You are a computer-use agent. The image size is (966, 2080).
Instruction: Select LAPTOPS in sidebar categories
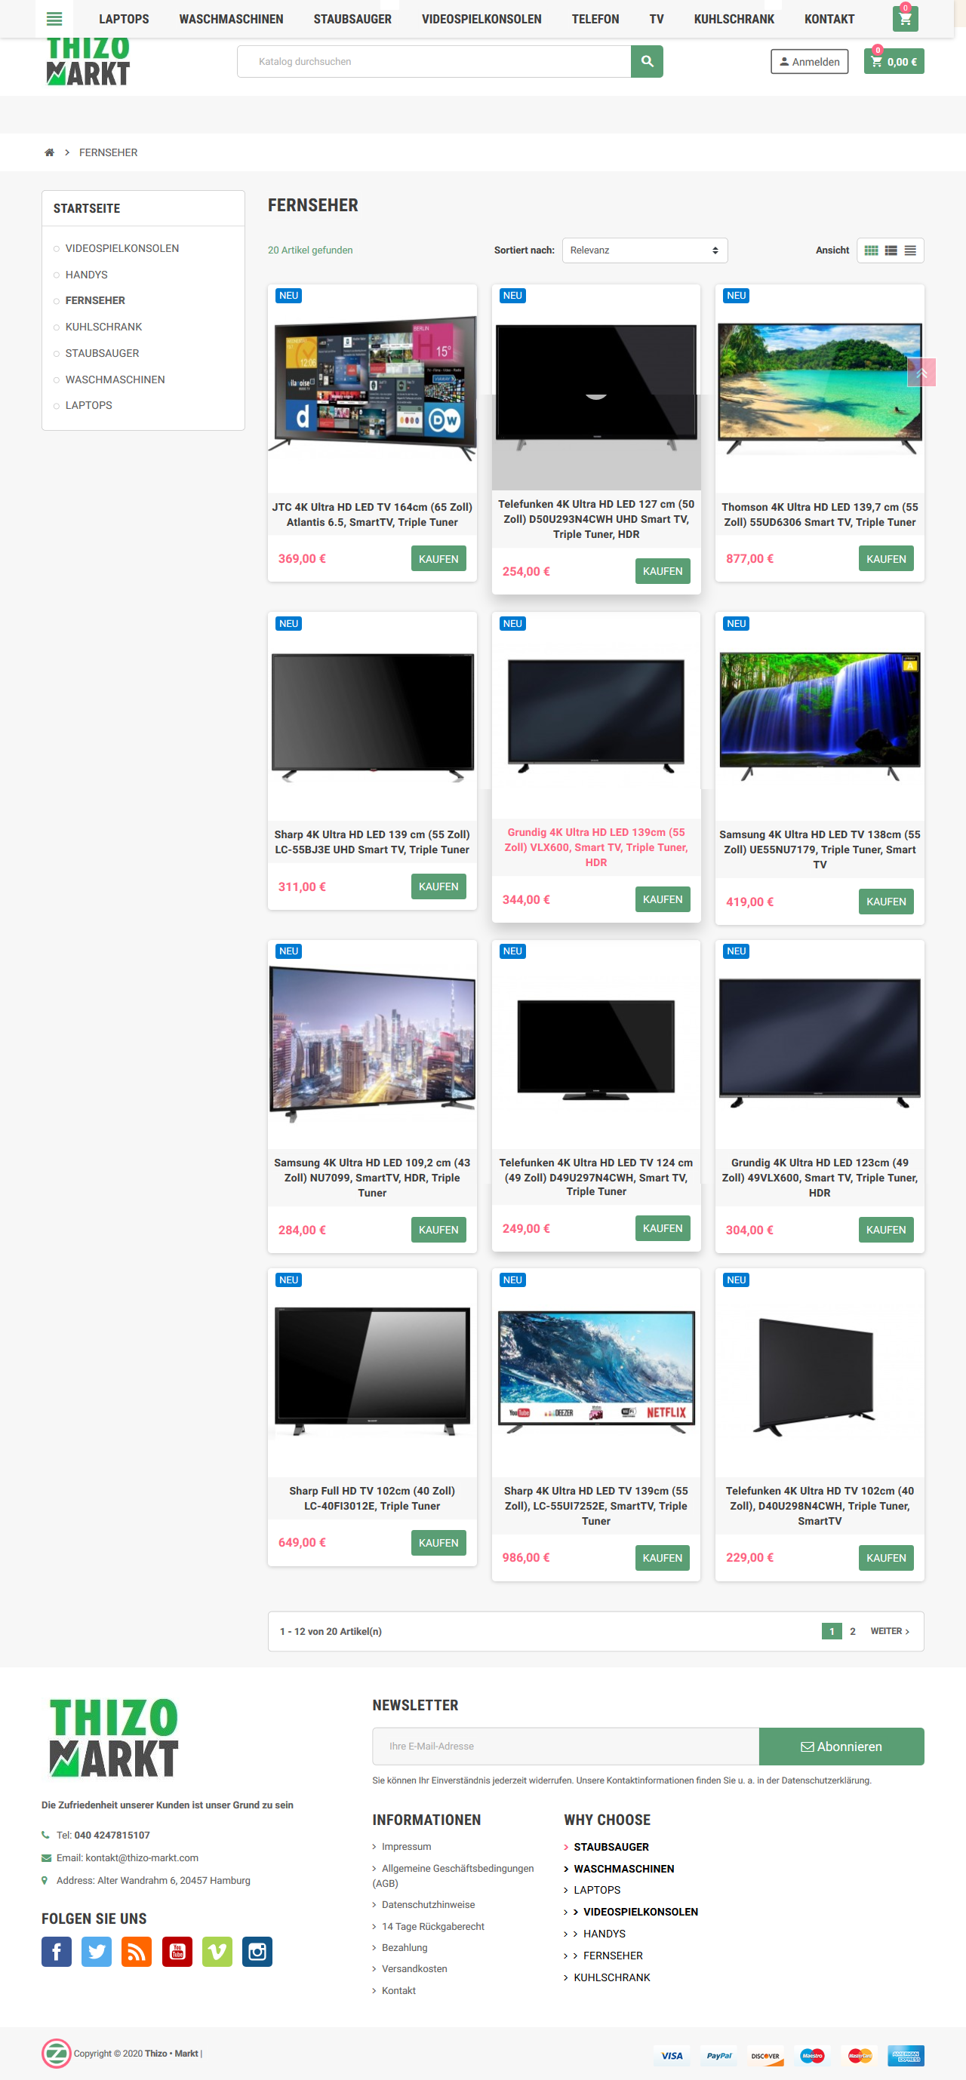click(89, 405)
